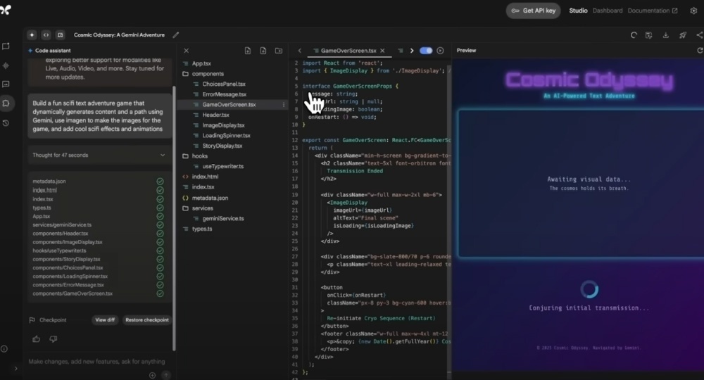Image resolution: width=704 pixels, height=380 pixels.
Task: Open the settings gear in top bar
Action: click(693, 11)
